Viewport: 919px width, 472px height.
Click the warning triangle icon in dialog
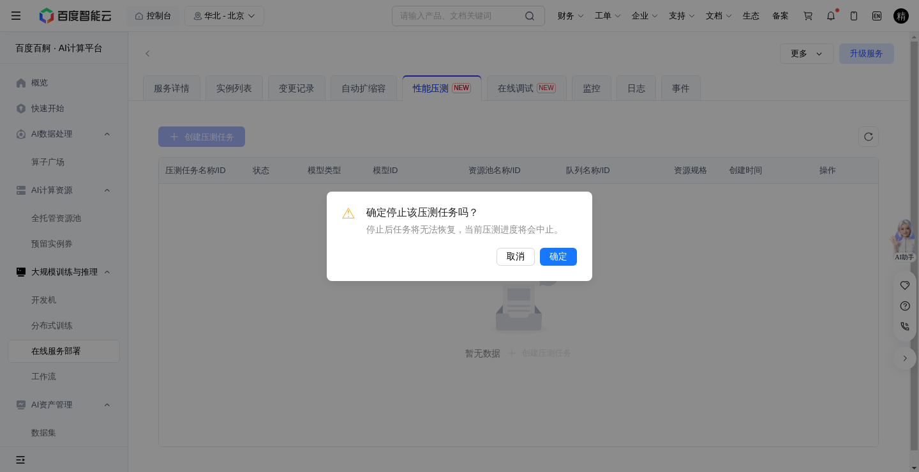coord(348,213)
